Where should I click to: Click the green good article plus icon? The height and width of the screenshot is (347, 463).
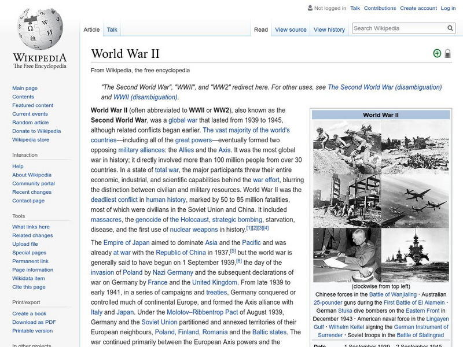[437, 53]
